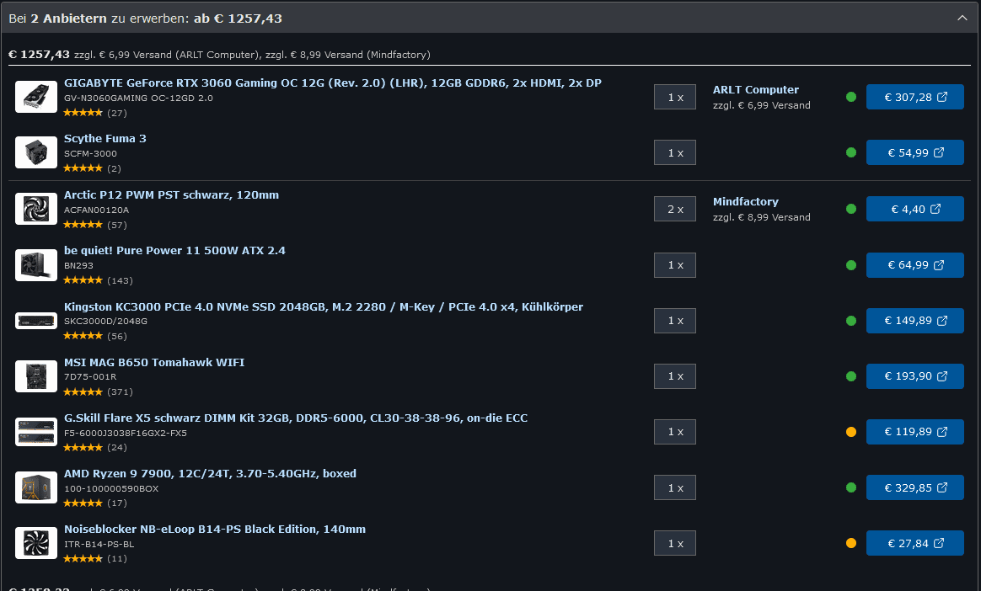This screenshot has width=981, height=591.
Task: Click the external link icon on € 27,84
Action: [939, 542]
